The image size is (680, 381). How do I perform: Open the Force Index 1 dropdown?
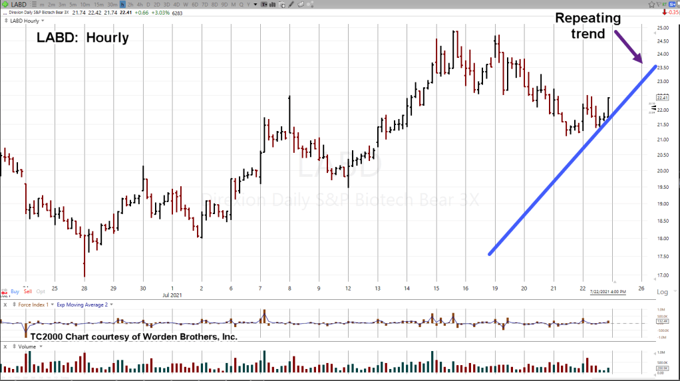(x=51, y=305)
